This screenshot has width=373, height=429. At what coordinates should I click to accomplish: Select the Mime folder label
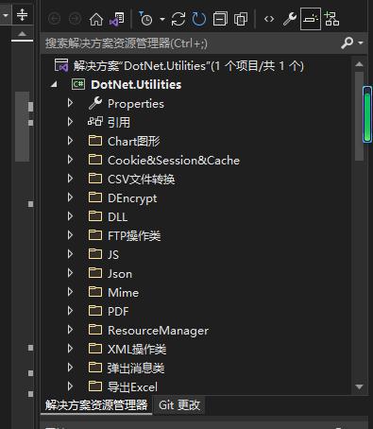123,293
